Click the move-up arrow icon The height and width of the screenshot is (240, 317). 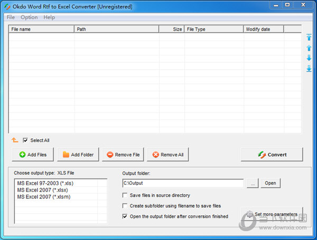click(309, 48)
